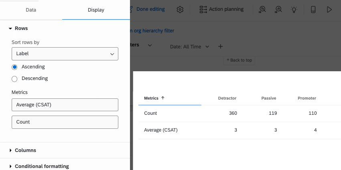
Task: Click the Text iQ magnifier icon
Action: click(x=263, y=9)
